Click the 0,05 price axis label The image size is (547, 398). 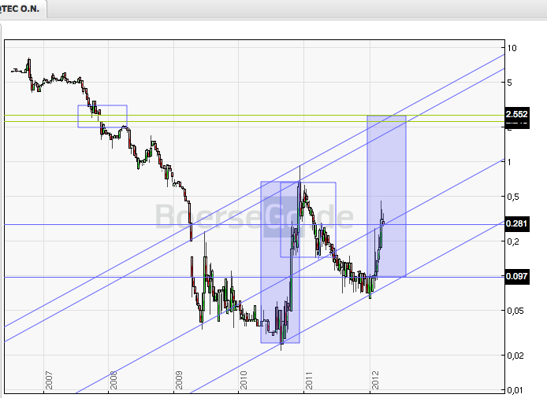515,311
